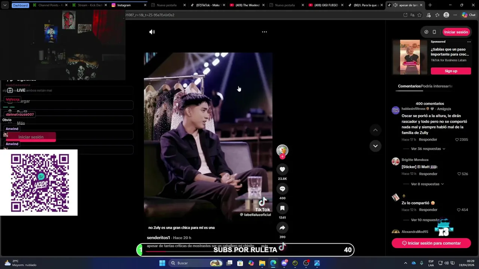Click the browser address bar URL
The width and height of the screenshot is (479, 269).
point(150,15)
